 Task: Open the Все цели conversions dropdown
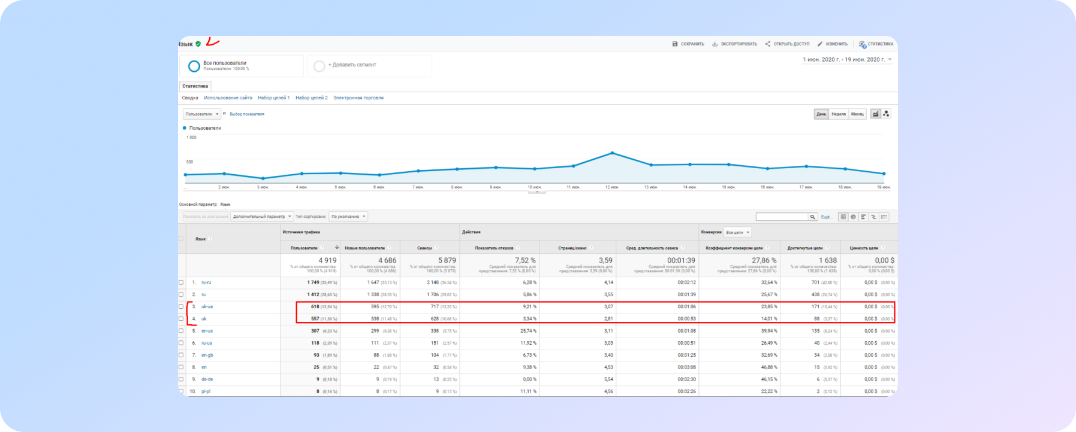[737, 232]
